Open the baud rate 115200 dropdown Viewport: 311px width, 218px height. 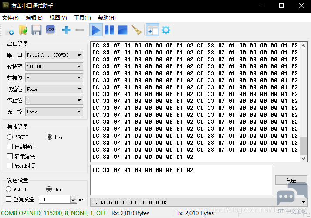(54, 66)
